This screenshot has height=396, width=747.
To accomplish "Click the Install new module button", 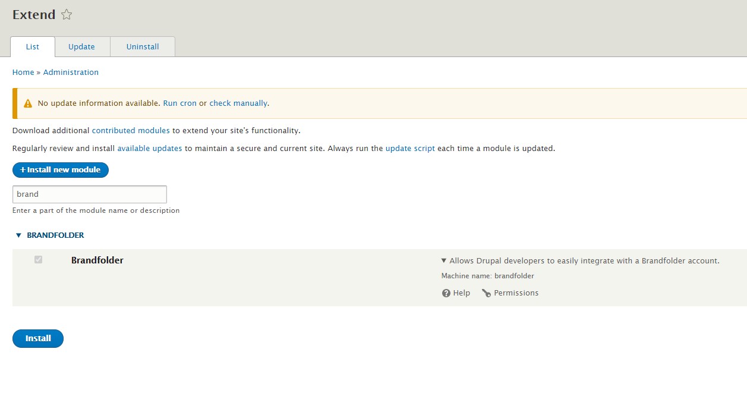I will [60, 170].
